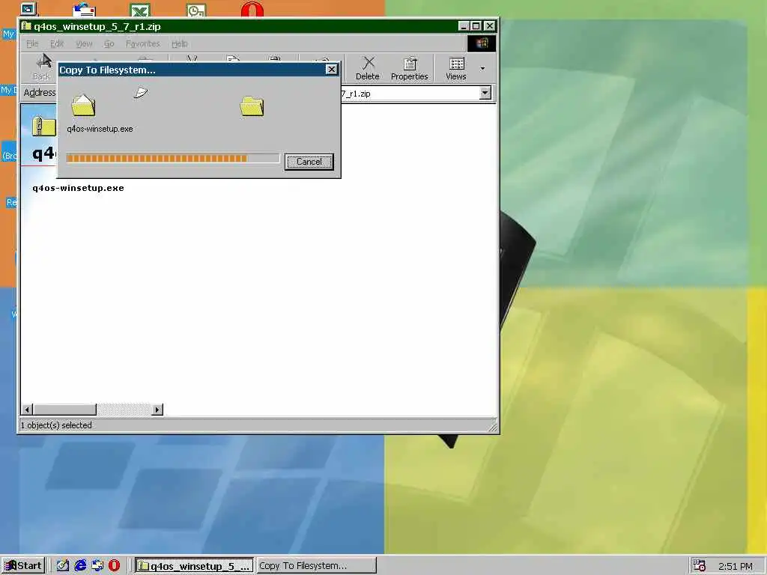Viewport: 767px width, 575px height.
Task: Click the source folder icon in copy dialog
Action: tap(83, 105)
